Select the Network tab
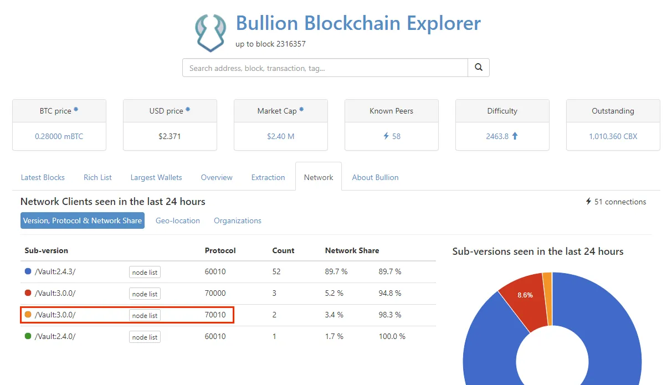The width and height of the screenshot is (667, 385). [319, 177]
